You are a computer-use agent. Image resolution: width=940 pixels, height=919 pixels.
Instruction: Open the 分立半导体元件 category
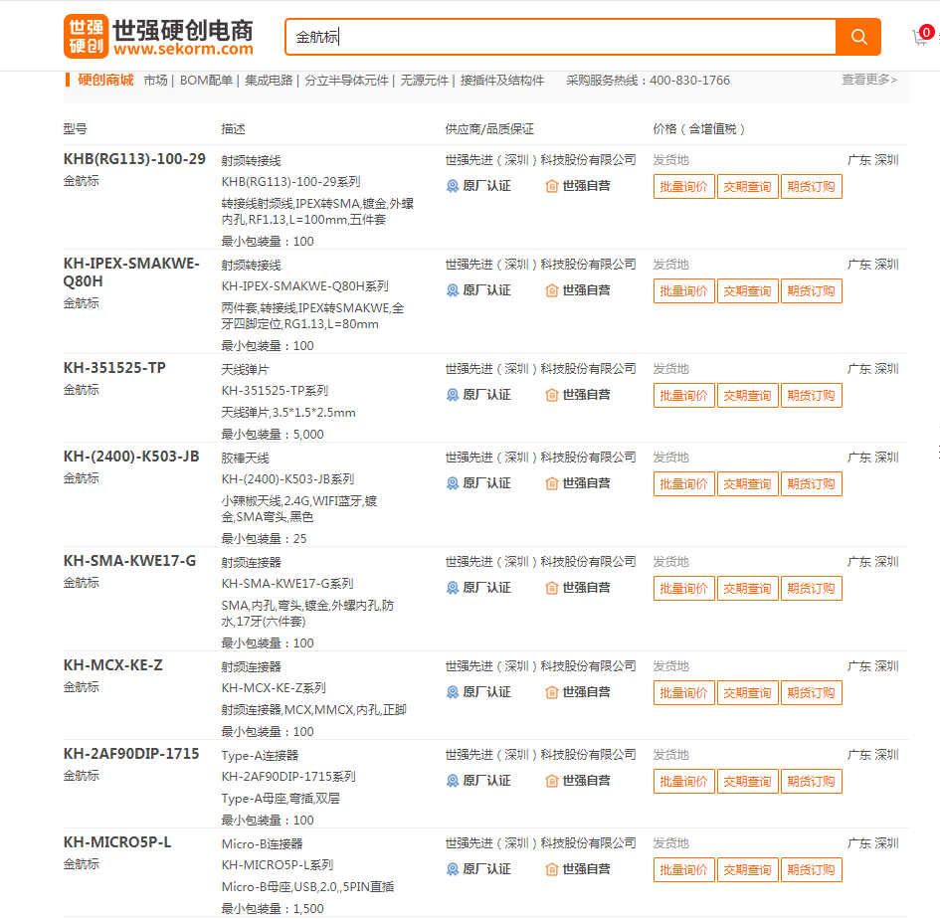[x=346, y=81]
